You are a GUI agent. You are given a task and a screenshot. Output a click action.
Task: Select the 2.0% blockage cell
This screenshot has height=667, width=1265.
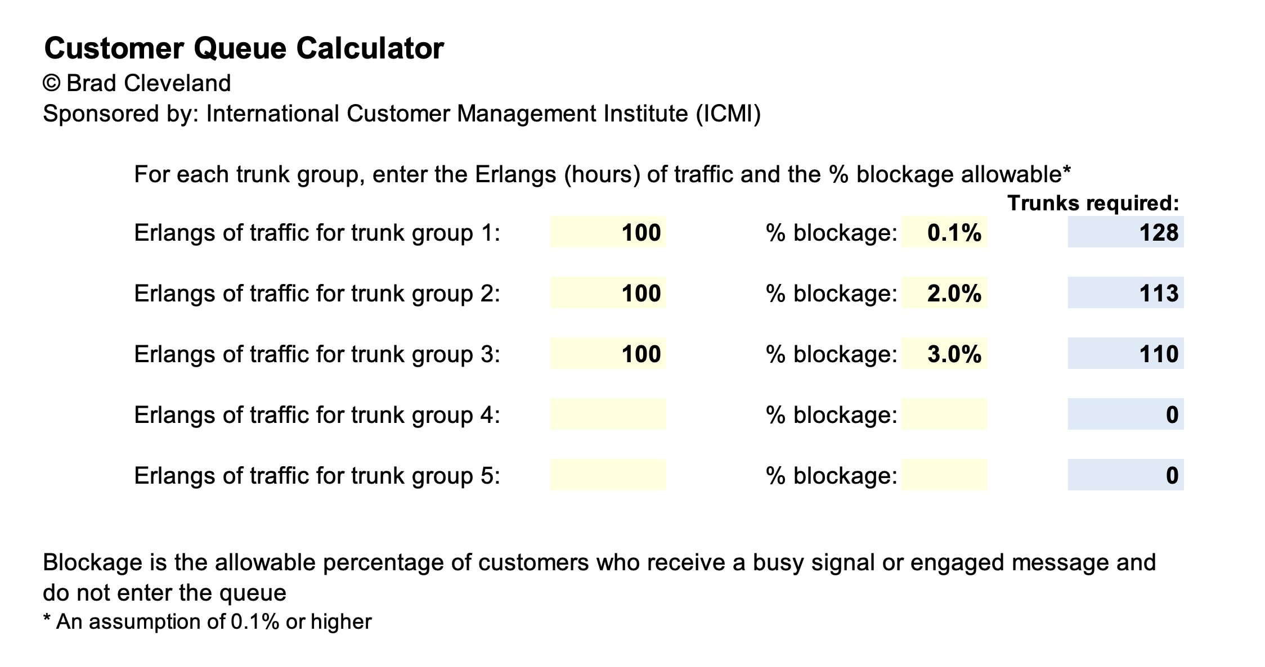click(944, 292)
